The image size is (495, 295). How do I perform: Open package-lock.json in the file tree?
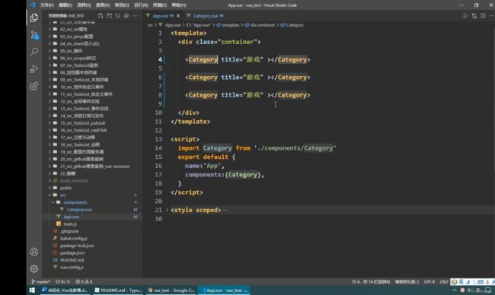pos(77,246)
